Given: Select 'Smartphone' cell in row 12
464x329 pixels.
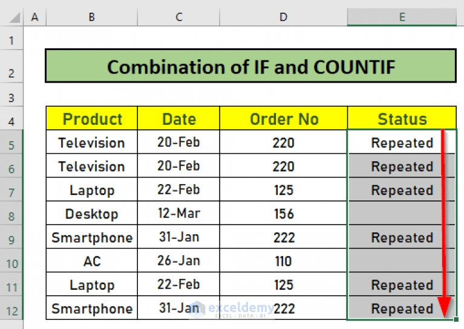Looking at the screenshot, I should click(x=92, y=308).
